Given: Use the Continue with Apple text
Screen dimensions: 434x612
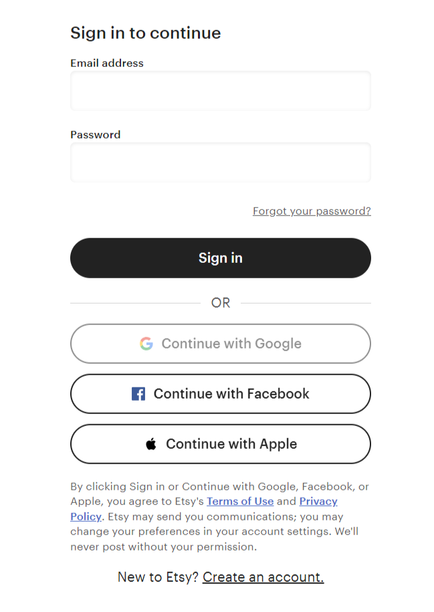Looking at the screenshot, I should (231, 444).
